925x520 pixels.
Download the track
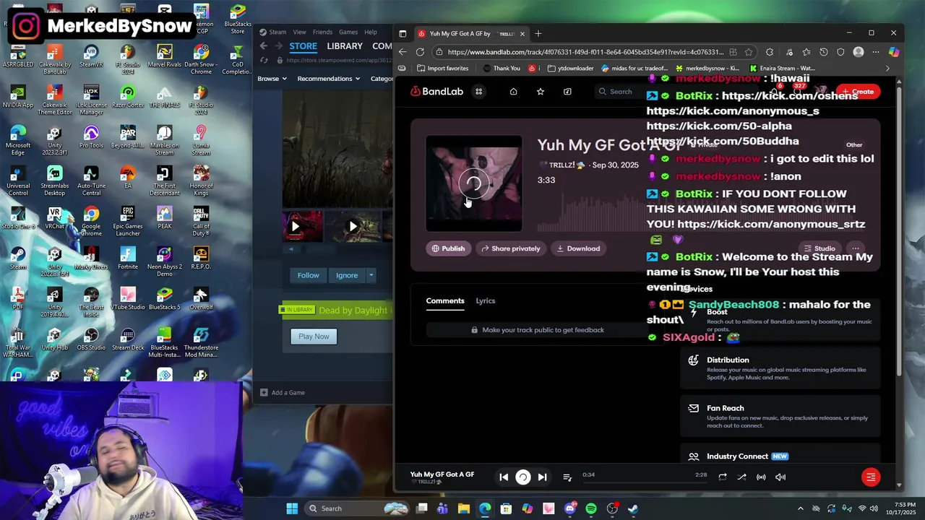(x=578, y=248)
